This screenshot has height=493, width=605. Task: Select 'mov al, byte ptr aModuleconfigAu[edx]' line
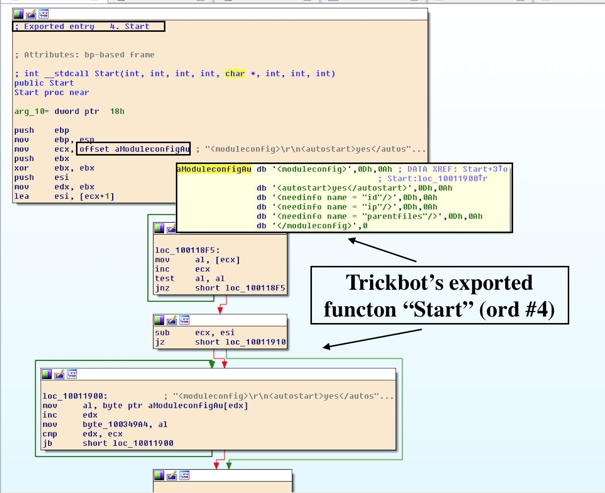pyautogui.click(x=146, y=406)
